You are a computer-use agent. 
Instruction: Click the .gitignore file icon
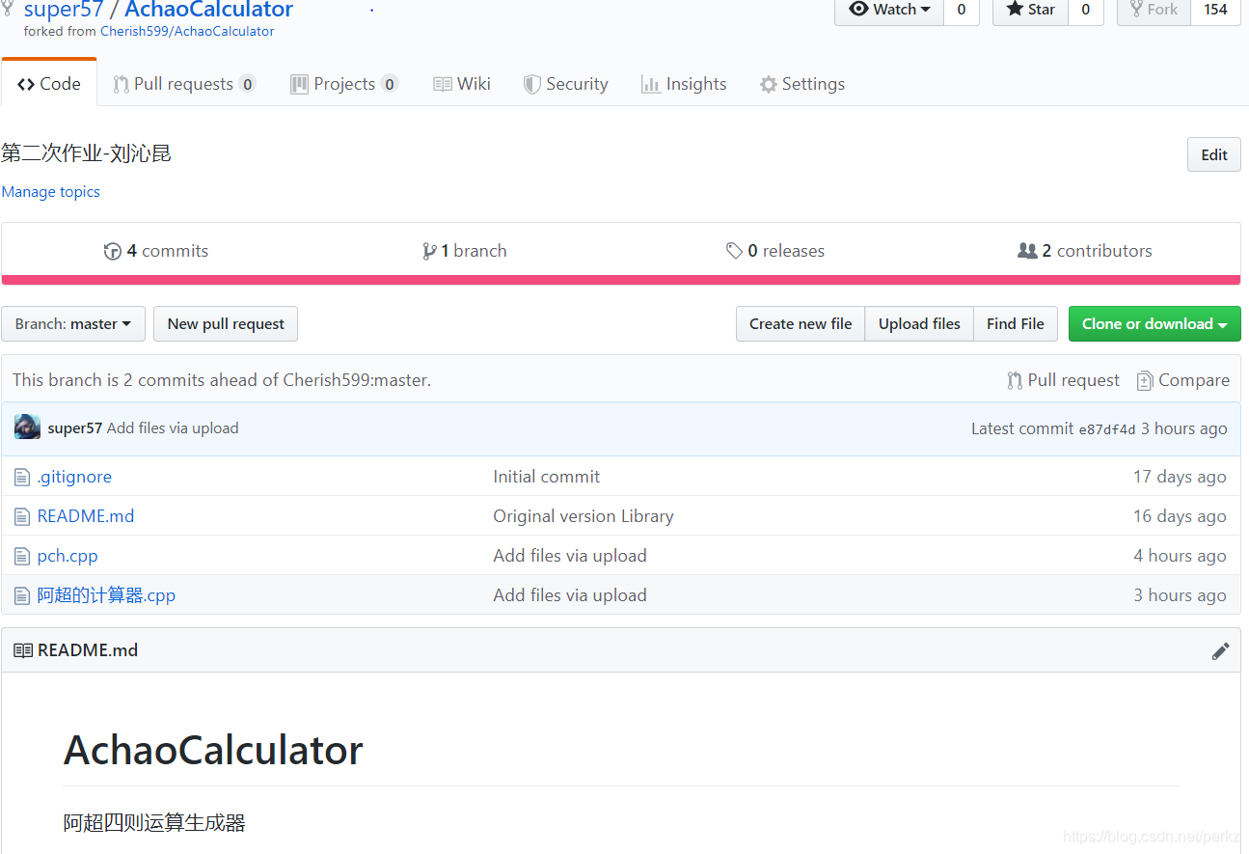click(22, 477)
